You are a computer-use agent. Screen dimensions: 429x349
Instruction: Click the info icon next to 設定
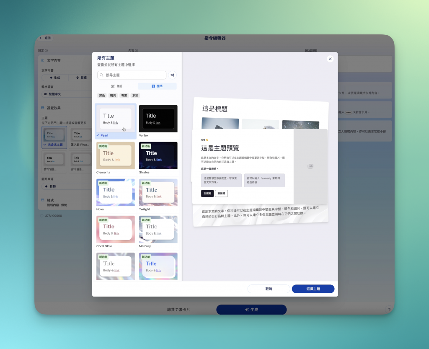pos(46,51)
